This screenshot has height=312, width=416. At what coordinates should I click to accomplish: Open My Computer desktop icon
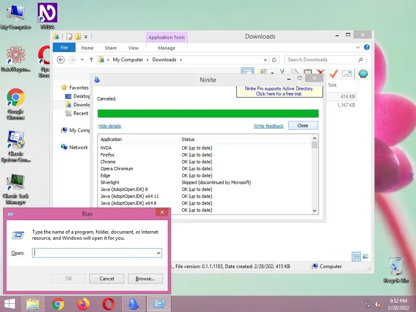point(16,16)
